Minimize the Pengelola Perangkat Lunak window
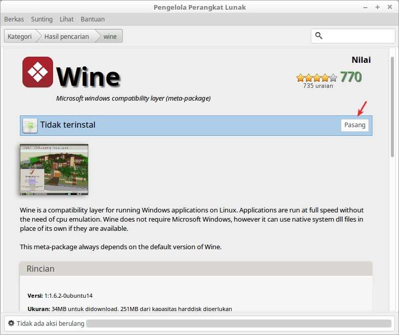Screen dimensions: 399x335 tap(365, 7)
